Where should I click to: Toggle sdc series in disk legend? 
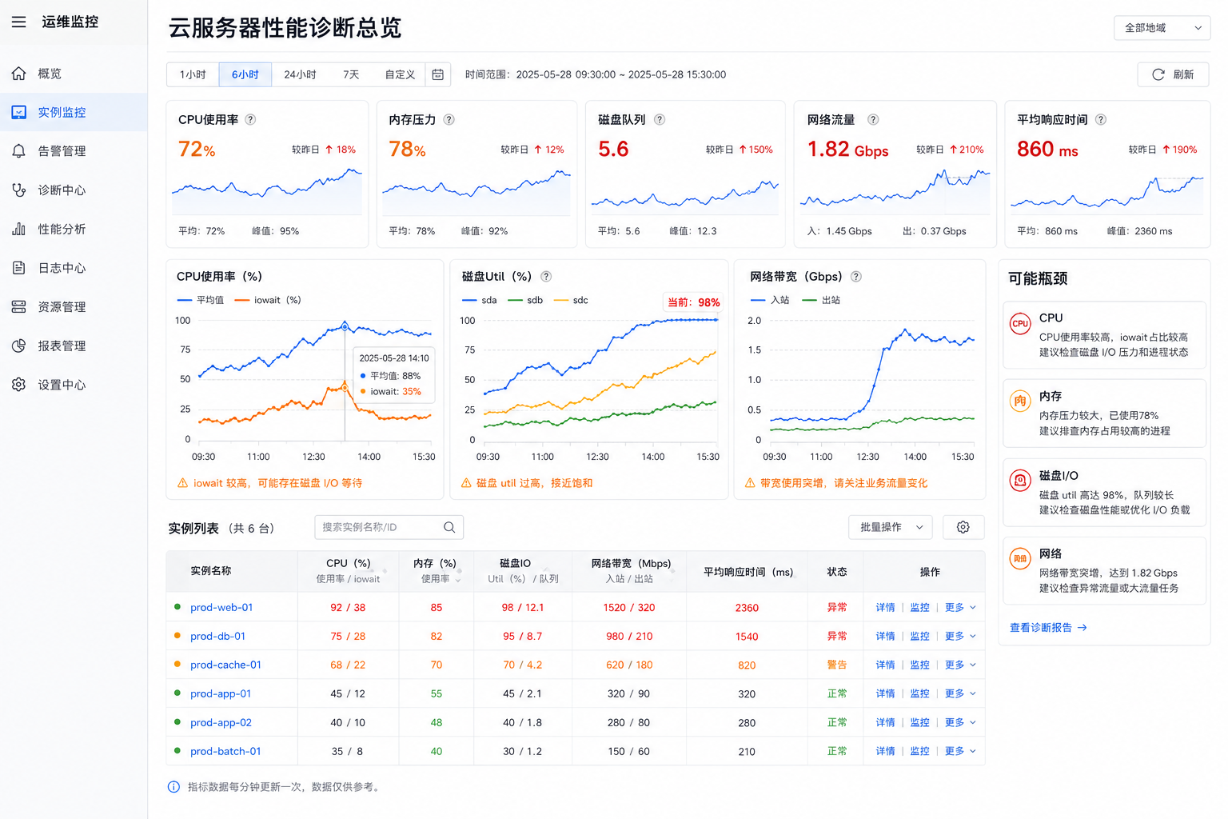point(571,300)
